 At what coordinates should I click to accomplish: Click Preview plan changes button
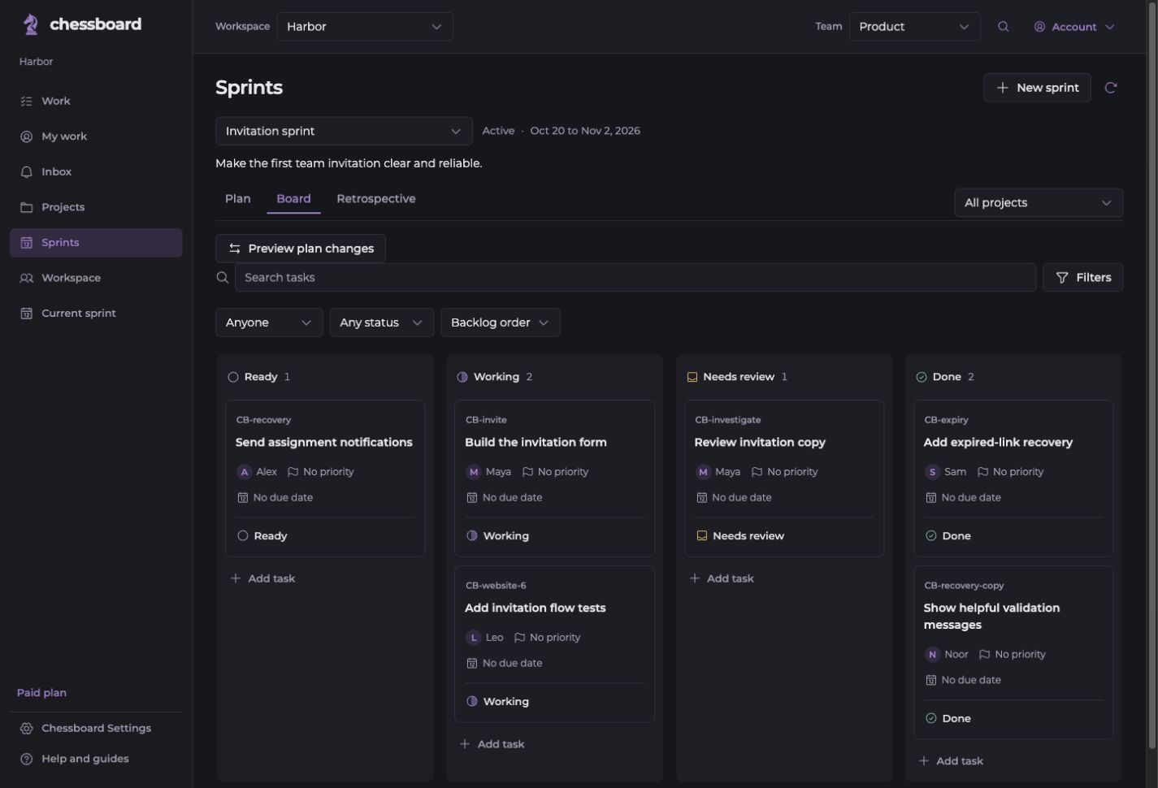click(x=301, y=249)
